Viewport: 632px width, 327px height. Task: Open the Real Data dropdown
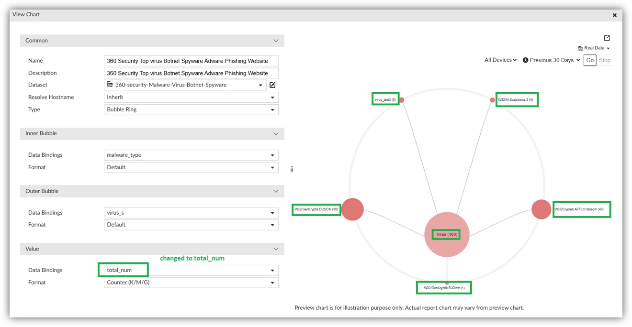pos(594,48)
